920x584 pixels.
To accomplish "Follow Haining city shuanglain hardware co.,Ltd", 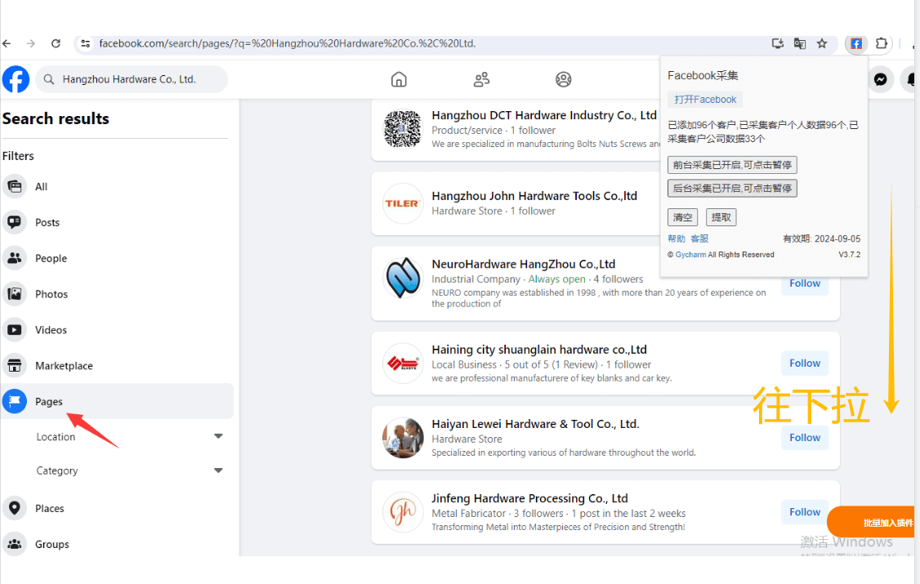I will pyautogui.click(x=805, y=363).
